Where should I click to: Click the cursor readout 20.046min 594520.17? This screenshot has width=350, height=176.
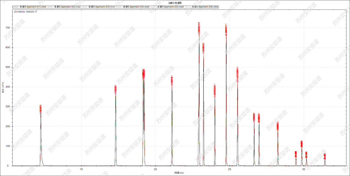click(25, 12)
